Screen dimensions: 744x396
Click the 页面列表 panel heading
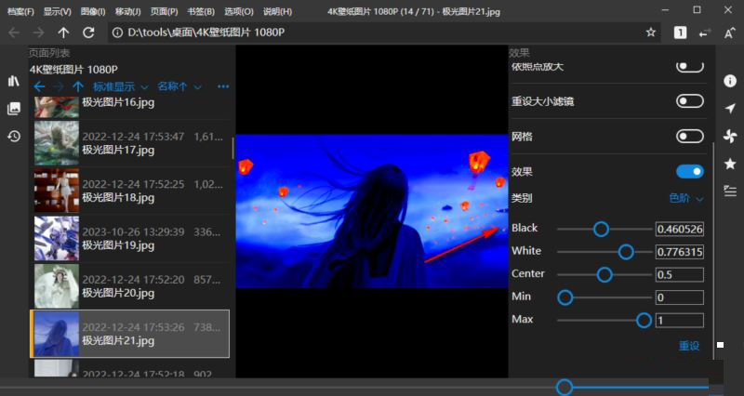pos(49,53)
